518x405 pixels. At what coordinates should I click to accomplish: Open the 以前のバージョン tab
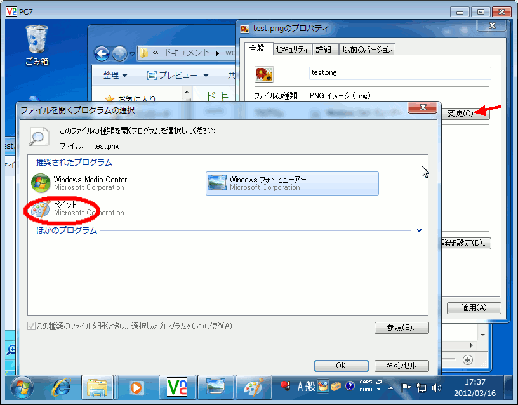(367, 49)
